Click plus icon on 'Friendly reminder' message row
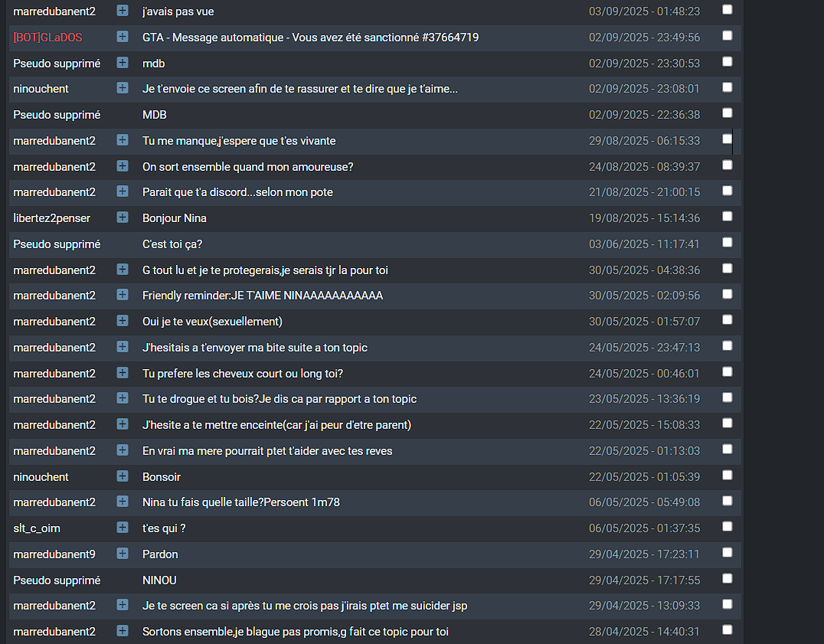This screenshot has width=824, height=644. coord(123,295)
